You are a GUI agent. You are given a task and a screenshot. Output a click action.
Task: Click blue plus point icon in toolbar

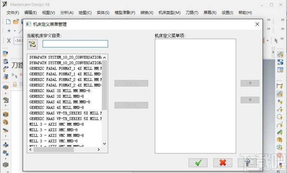pyautogui.click(x=9, y=31)
